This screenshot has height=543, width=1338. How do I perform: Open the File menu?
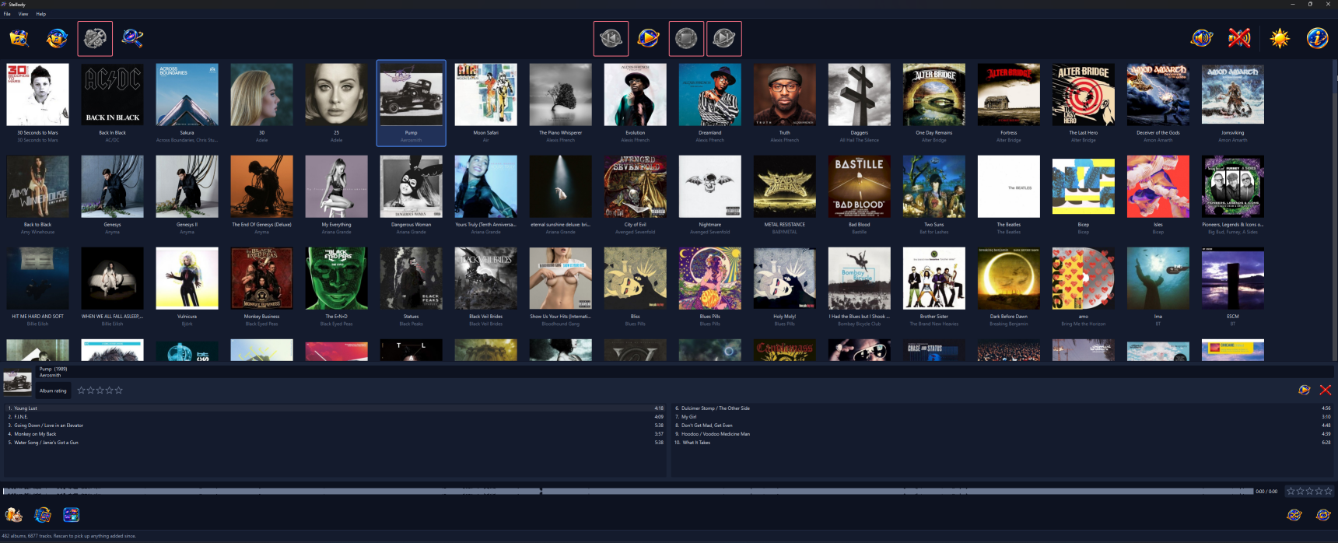[x=7, y=14]
